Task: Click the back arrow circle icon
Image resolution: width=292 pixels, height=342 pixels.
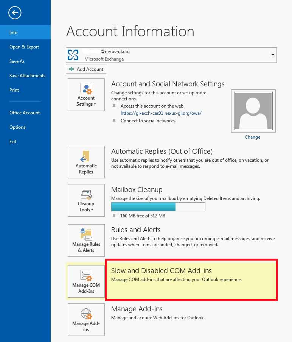Action: point(15,13)
